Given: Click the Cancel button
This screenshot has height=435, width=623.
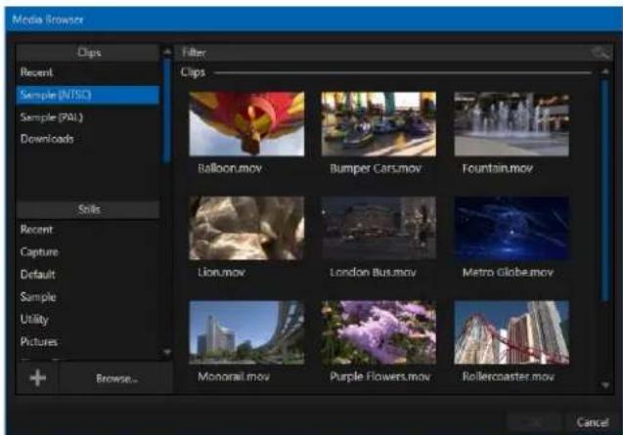Looking at the screenshot, I should point(593,422).
